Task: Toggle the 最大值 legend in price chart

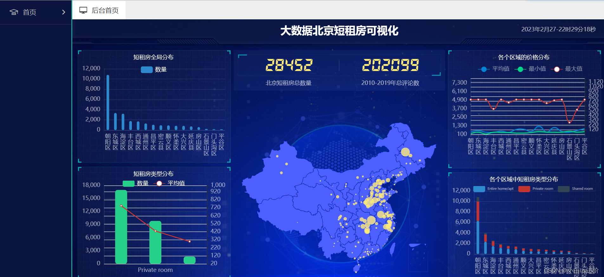Action: tap(567, 69)
